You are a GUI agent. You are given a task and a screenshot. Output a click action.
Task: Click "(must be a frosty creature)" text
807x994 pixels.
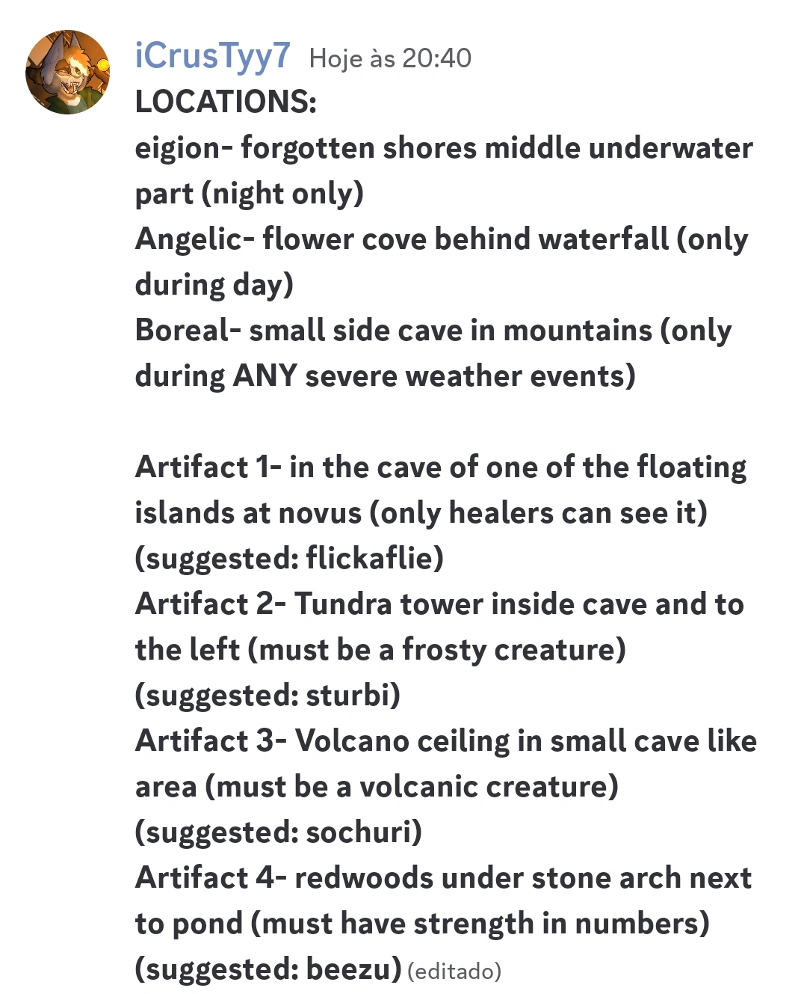436,650
